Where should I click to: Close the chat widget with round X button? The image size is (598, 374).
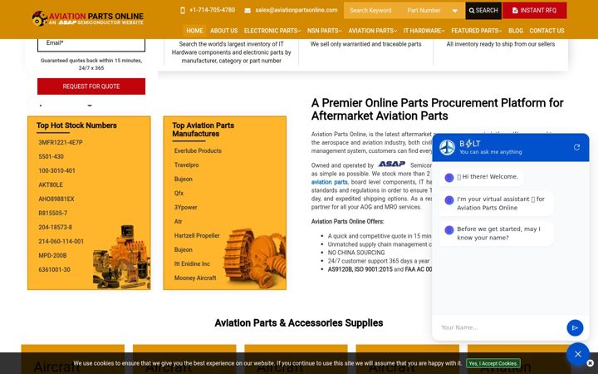click(x=578, y=354)
